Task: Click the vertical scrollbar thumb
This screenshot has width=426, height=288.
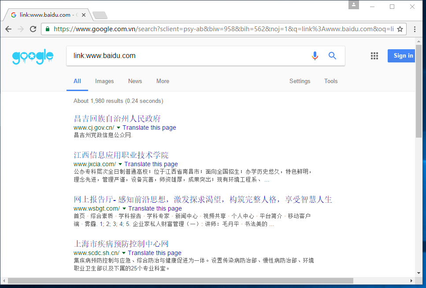Action: pos(419,91)
